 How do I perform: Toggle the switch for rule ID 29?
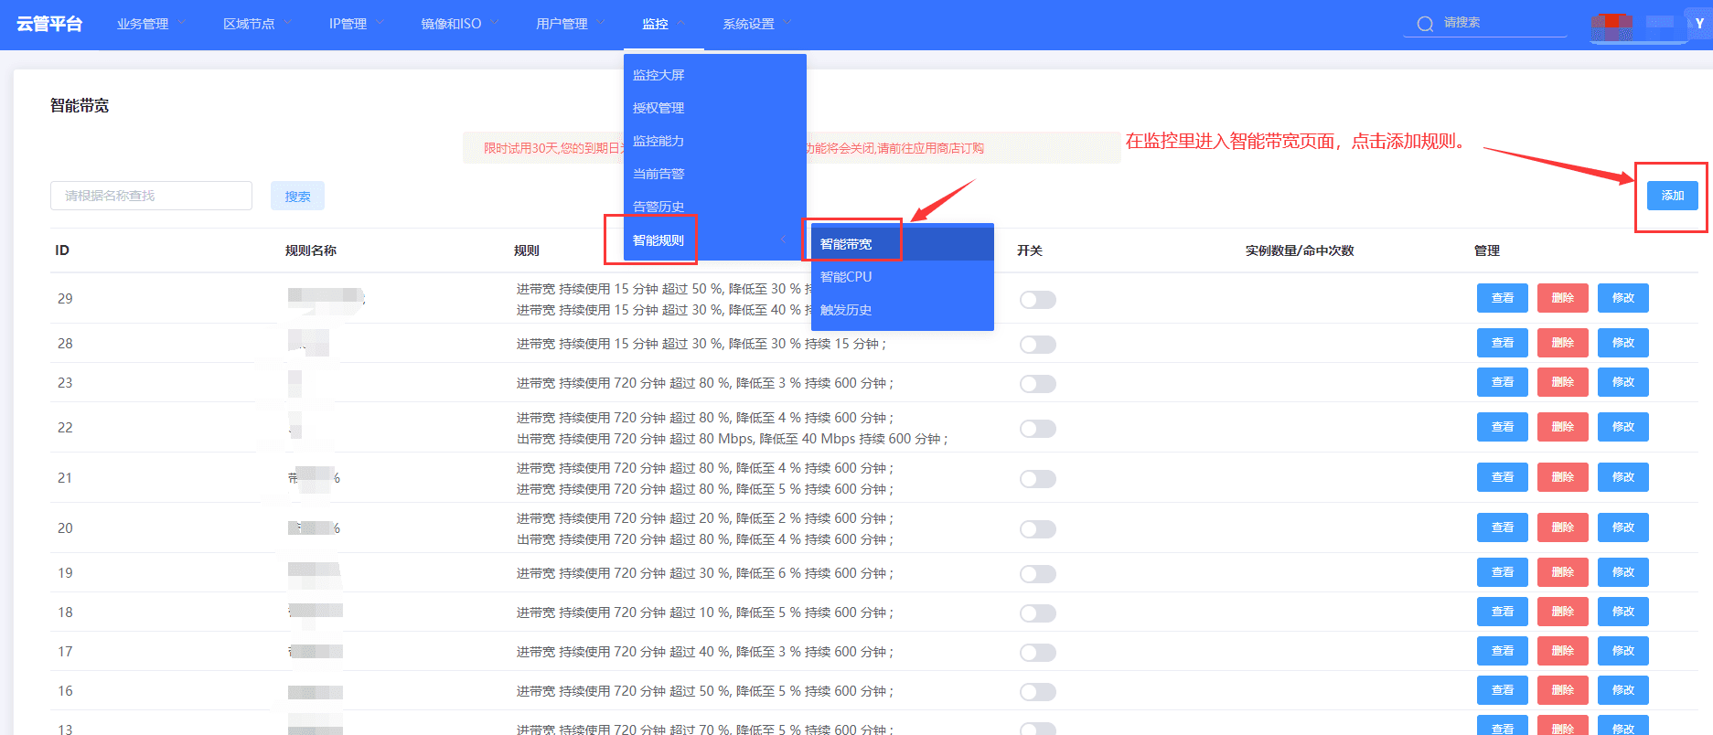click(1038, 300)
